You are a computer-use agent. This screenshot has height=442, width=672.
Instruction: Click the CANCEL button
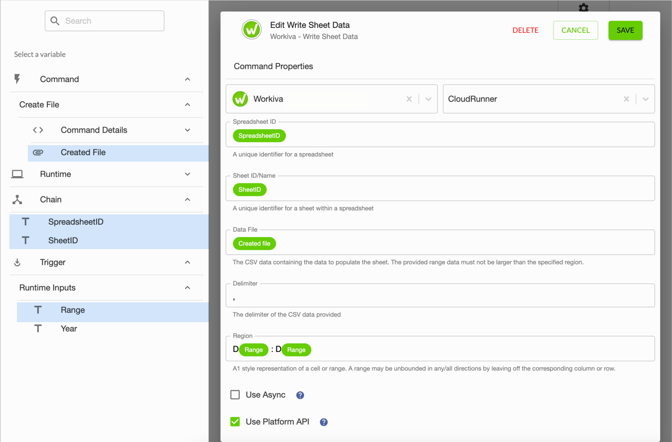coord(575,30)
